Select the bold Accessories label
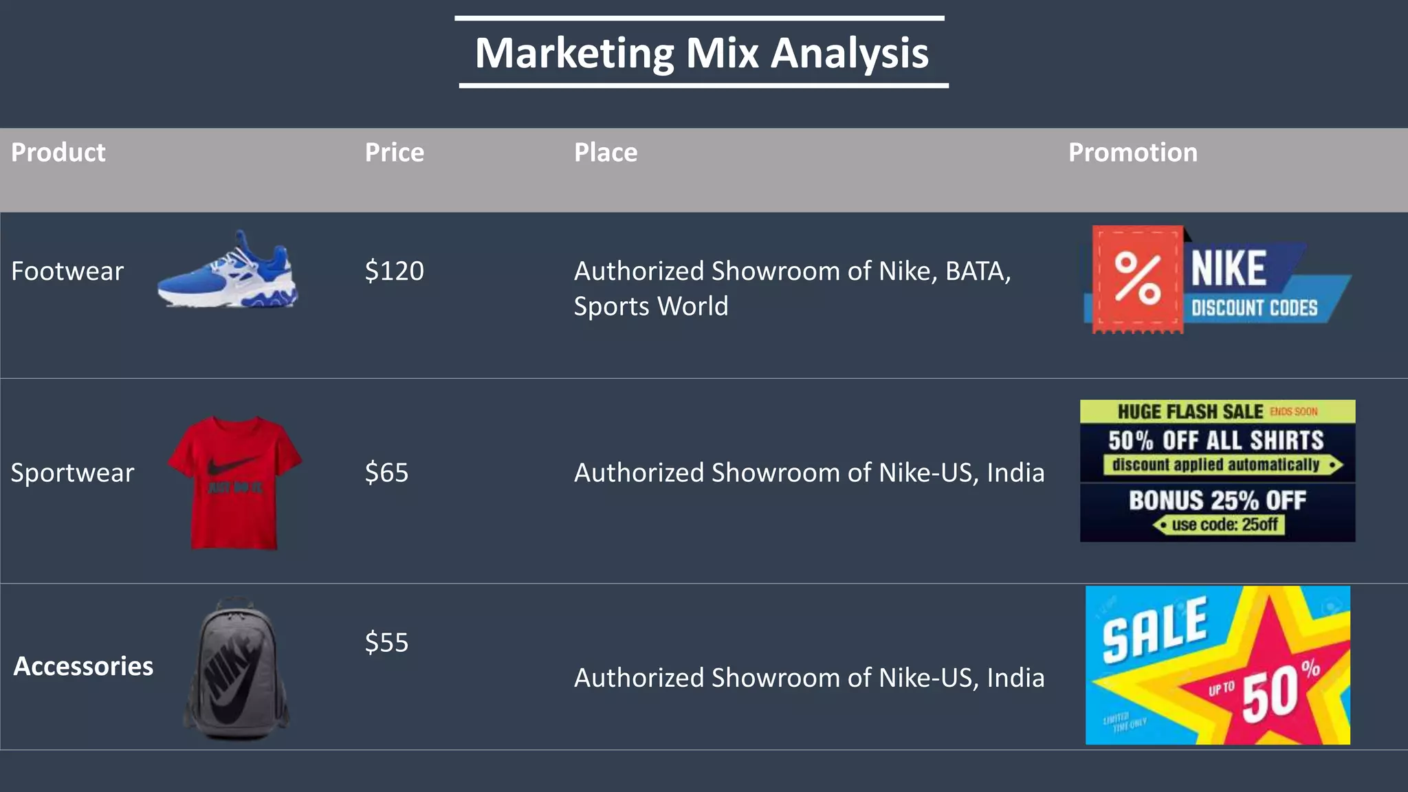 (83, 666)
